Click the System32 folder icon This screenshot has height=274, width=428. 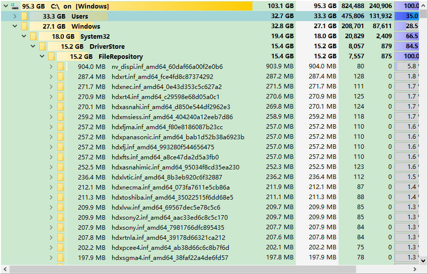click(x=33, y=36)
